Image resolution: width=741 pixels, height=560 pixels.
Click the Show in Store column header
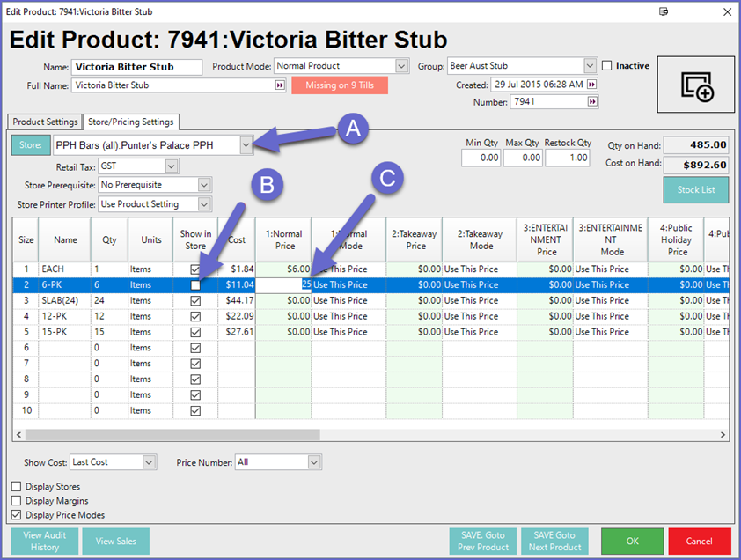point(195,239)
